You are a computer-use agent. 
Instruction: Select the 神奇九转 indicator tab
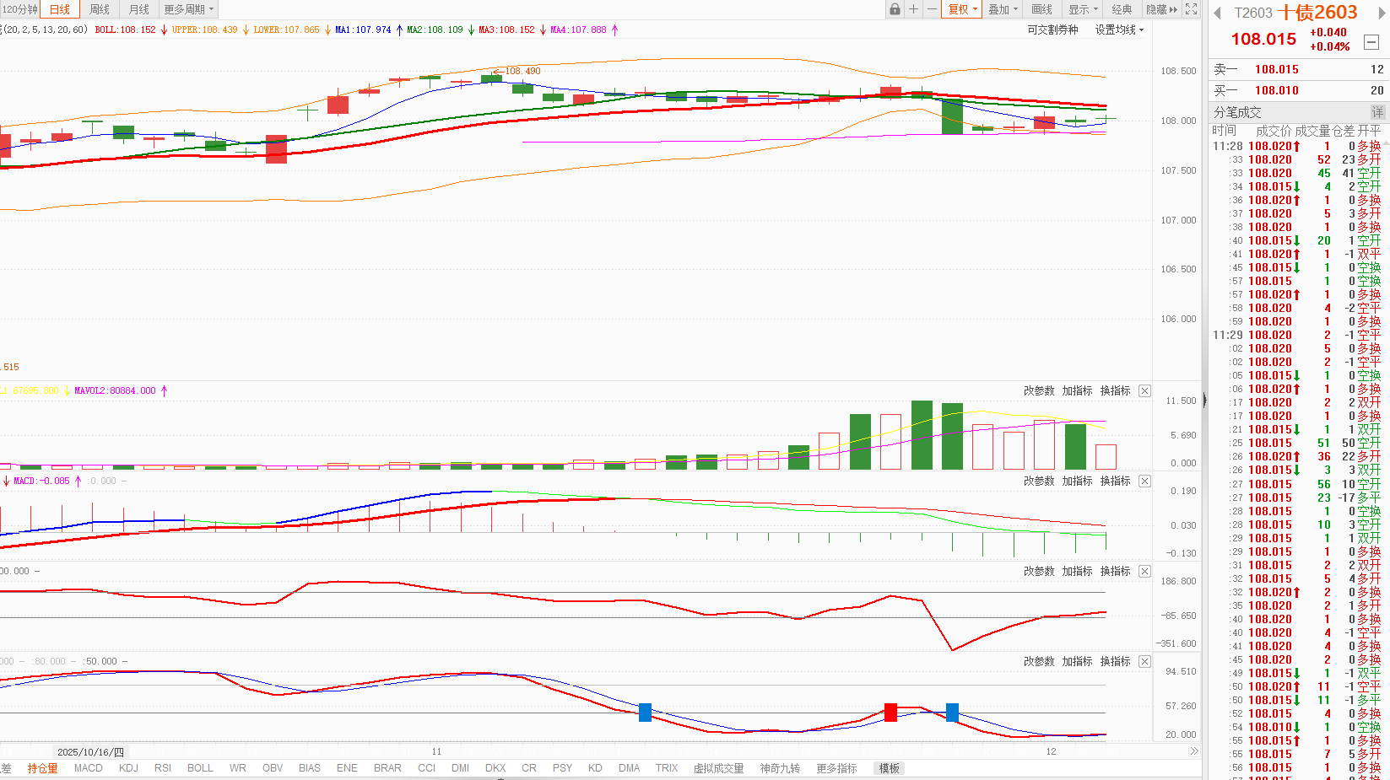click(780, 768)
